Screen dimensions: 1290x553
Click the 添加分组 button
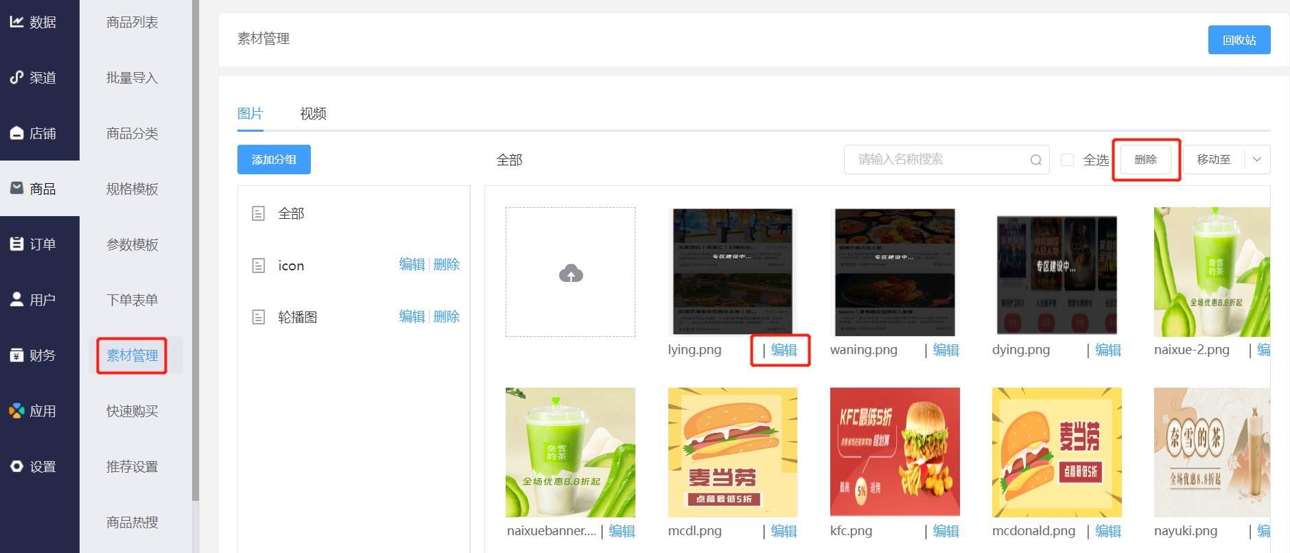coord(274,159)
